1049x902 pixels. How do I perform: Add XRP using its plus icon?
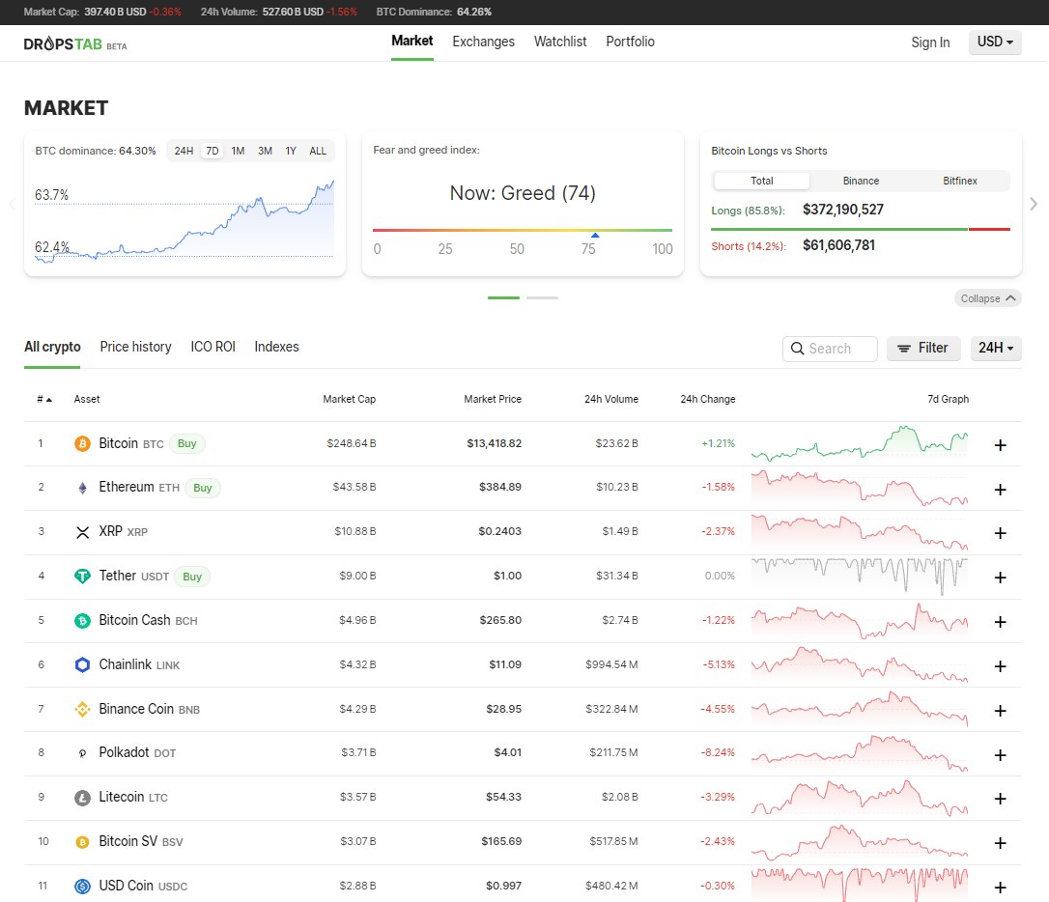pyautogui.click(x=1000, y=533)
